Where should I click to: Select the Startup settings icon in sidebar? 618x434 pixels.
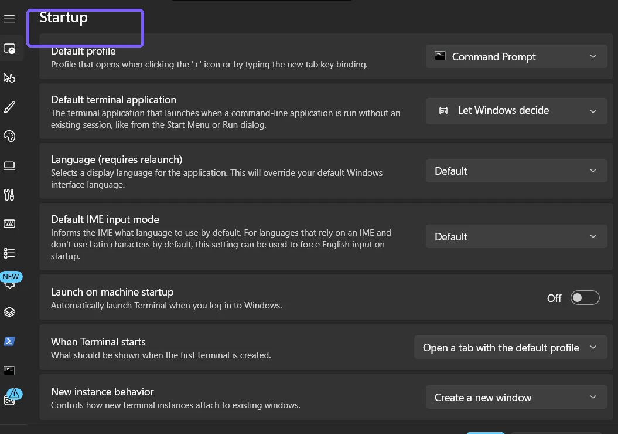[9, 49]
